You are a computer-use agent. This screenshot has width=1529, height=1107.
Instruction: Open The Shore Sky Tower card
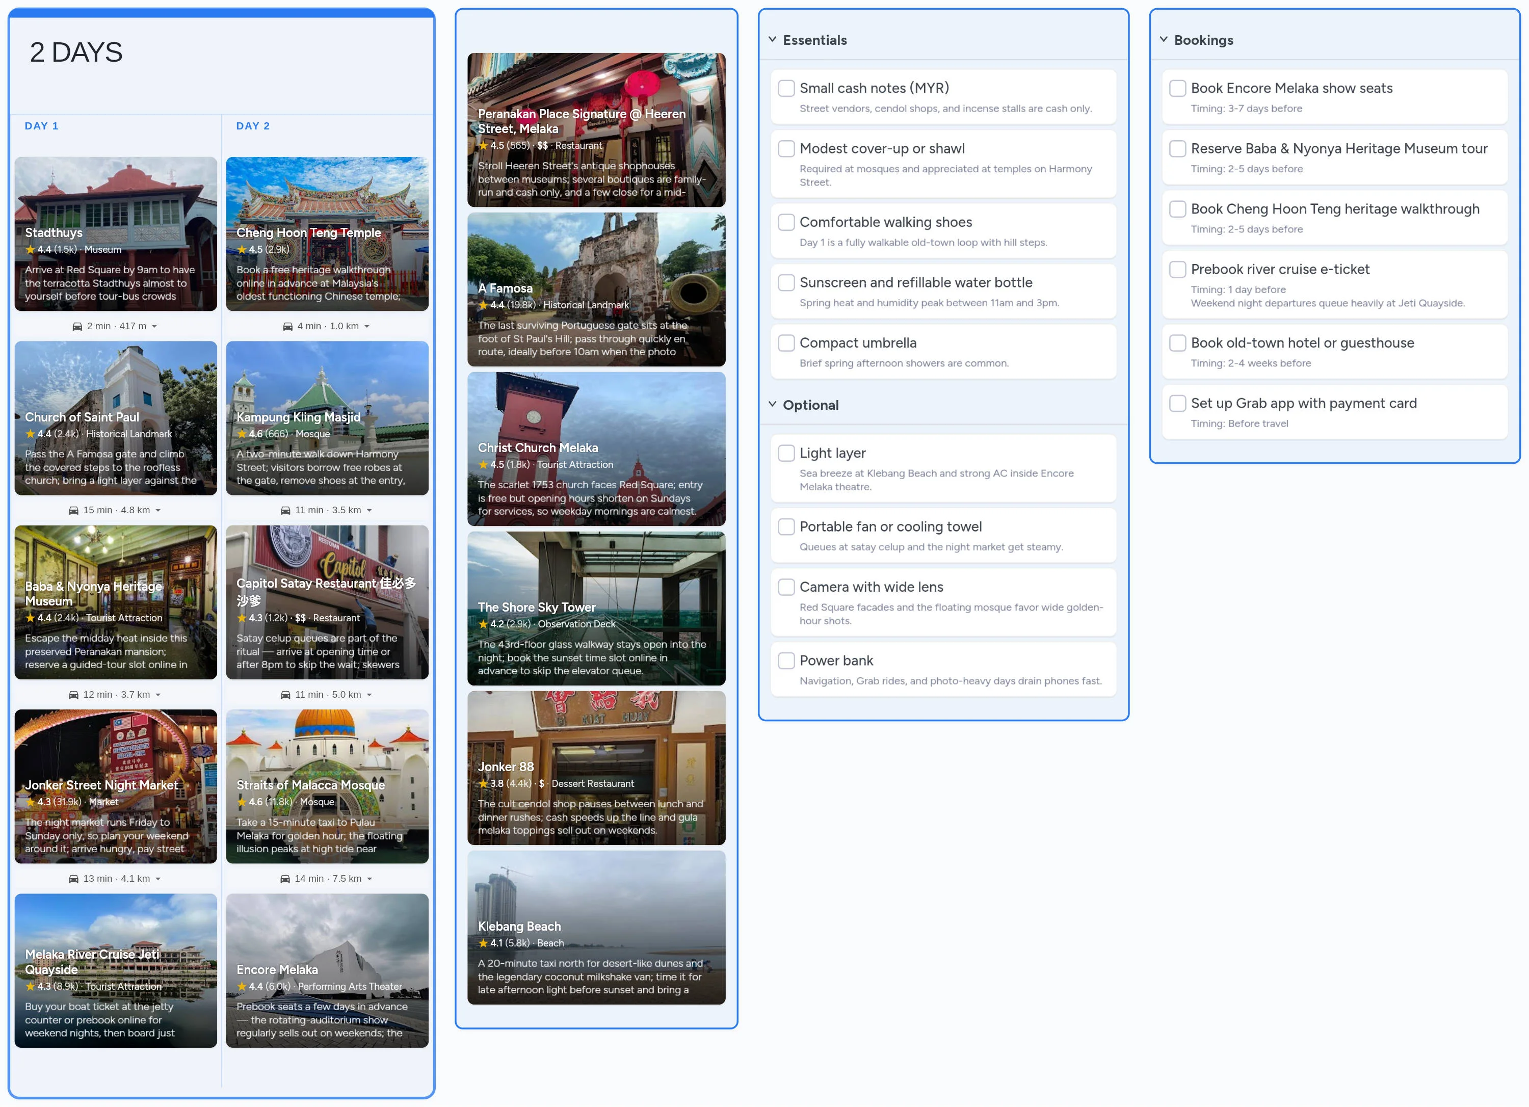(597, 609)
